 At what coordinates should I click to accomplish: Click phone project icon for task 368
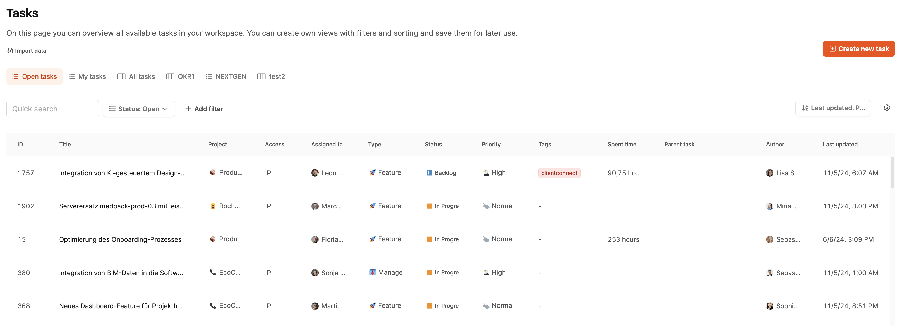click(213, 305)
